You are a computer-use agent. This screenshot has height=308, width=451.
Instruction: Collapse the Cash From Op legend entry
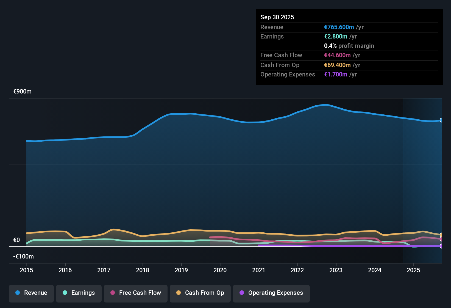pos(200,293)
